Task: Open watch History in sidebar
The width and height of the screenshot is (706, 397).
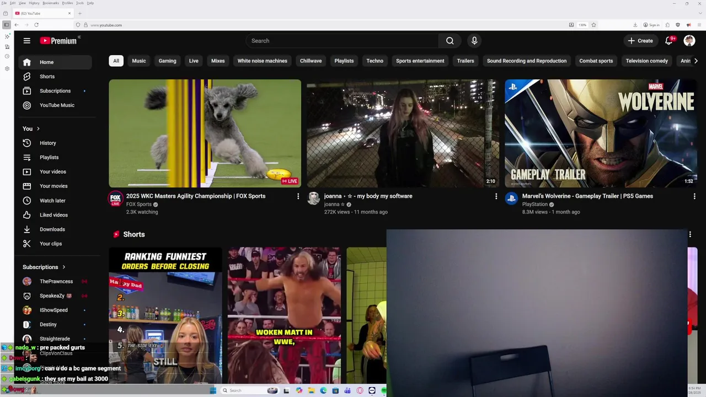Action: 55,143
